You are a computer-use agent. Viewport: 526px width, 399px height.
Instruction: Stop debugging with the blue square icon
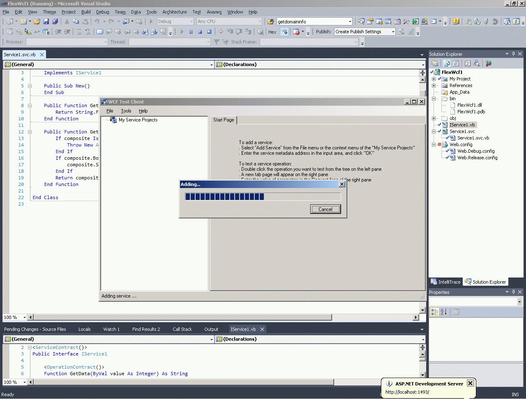[200, 32]
